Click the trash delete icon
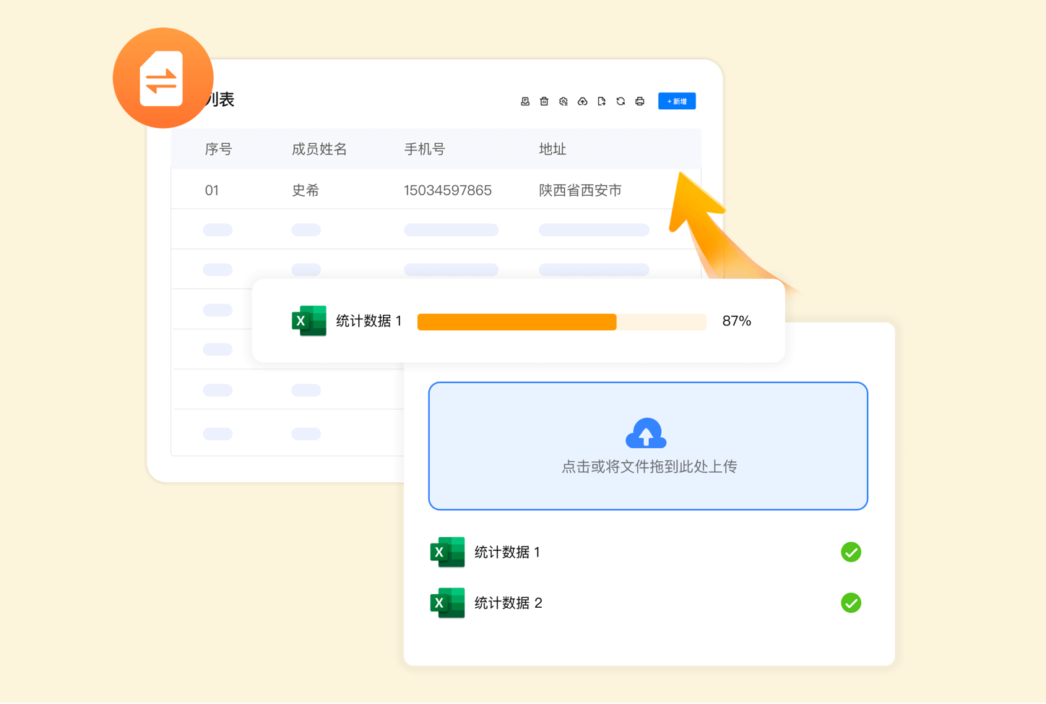 coord(544,101)
